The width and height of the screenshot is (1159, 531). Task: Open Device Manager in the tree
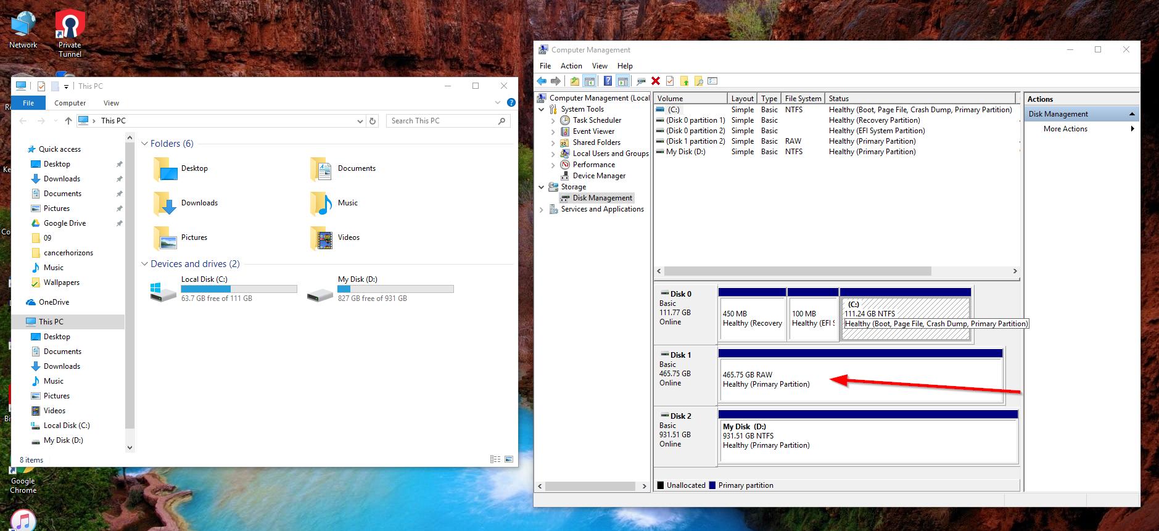pyautogui.click(x=598, y=176)
